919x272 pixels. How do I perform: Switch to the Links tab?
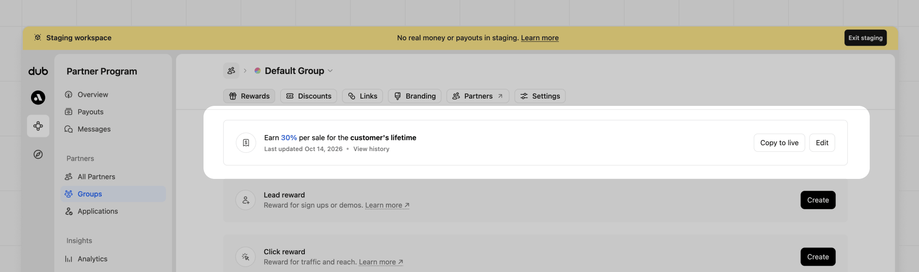362,96
